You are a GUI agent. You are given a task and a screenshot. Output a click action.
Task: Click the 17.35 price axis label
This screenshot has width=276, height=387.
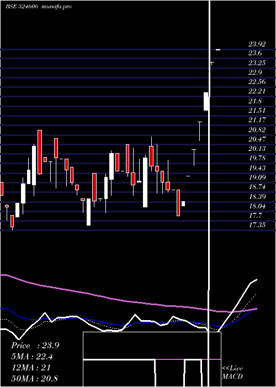(257, 225)
